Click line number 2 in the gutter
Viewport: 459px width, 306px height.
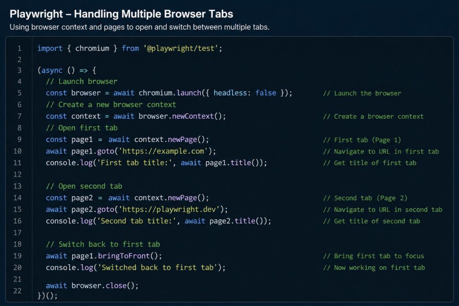[x=19, y=60]
